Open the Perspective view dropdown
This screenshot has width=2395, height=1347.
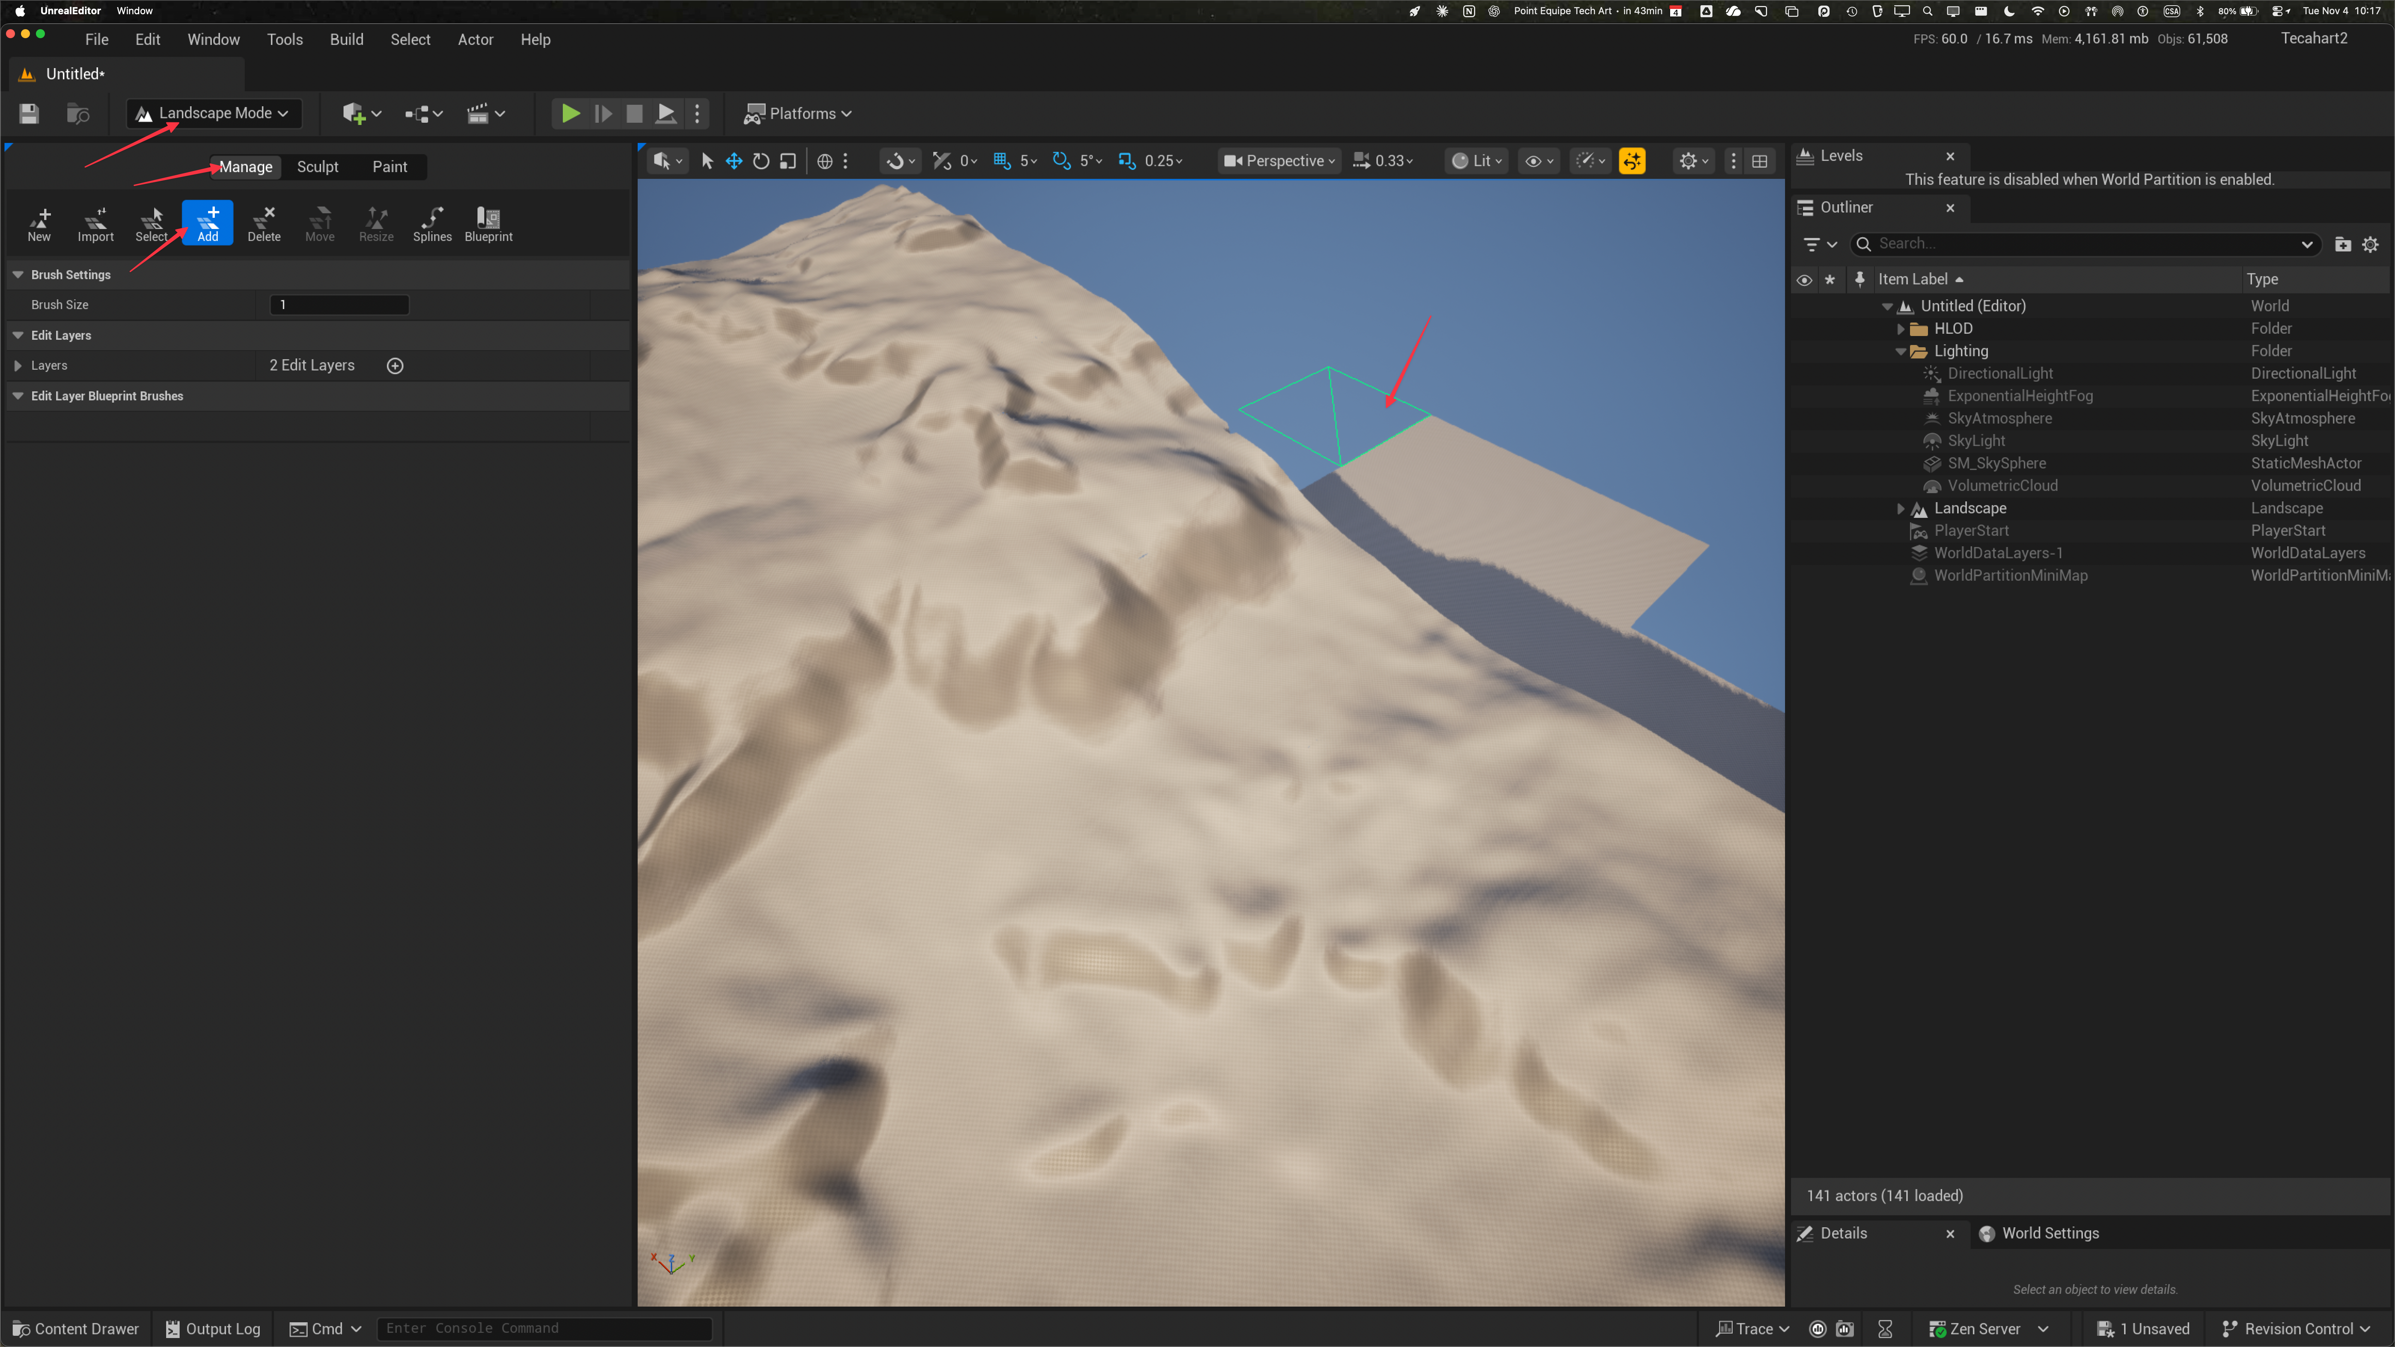coord(1279,161)
